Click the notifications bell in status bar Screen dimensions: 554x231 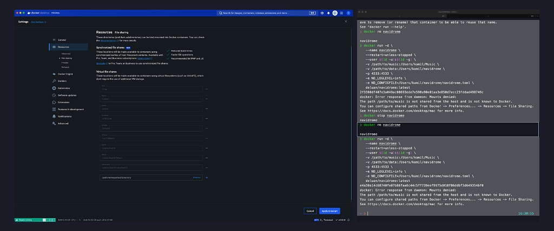pyautogui.click(x=348, y=220)
